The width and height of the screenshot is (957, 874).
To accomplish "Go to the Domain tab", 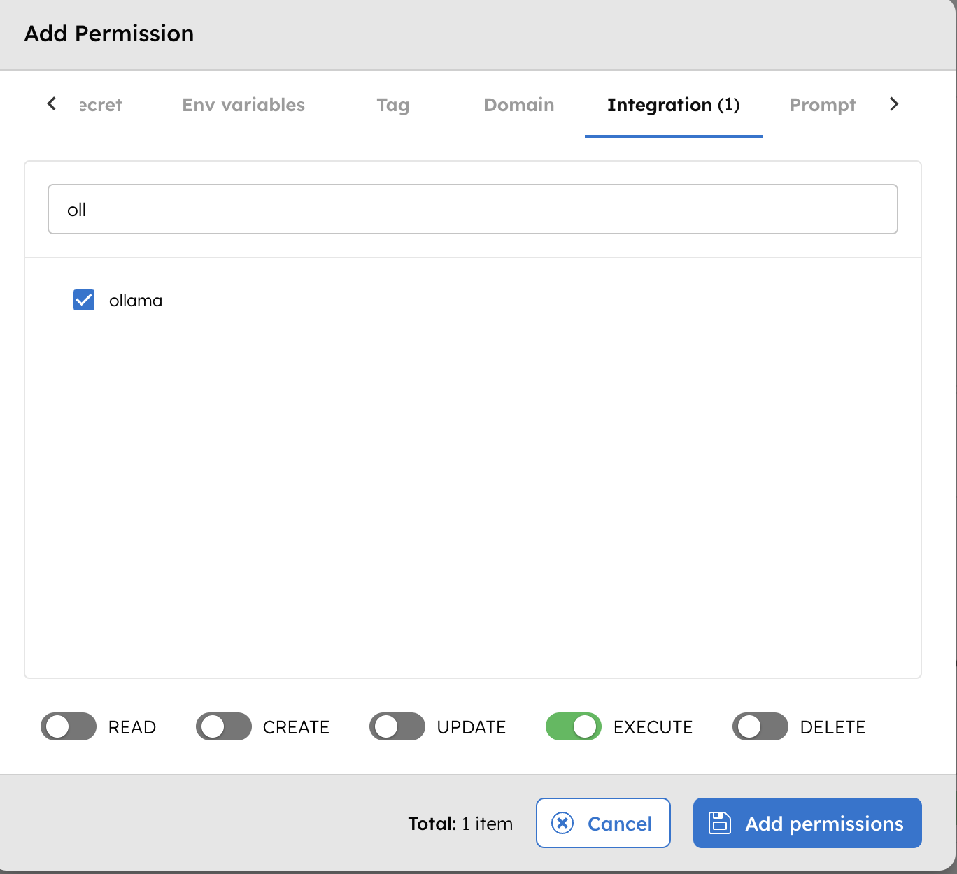I will point(519,105).
